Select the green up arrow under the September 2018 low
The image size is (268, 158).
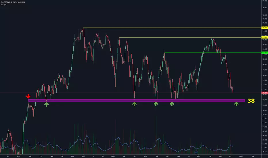click(x=156, y=104)
